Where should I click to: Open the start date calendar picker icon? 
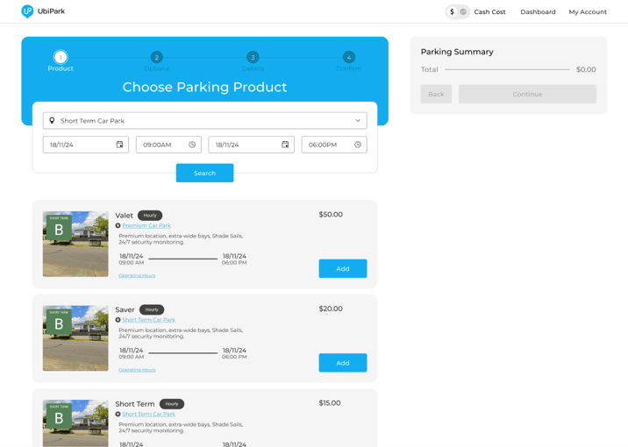[120, 145]
